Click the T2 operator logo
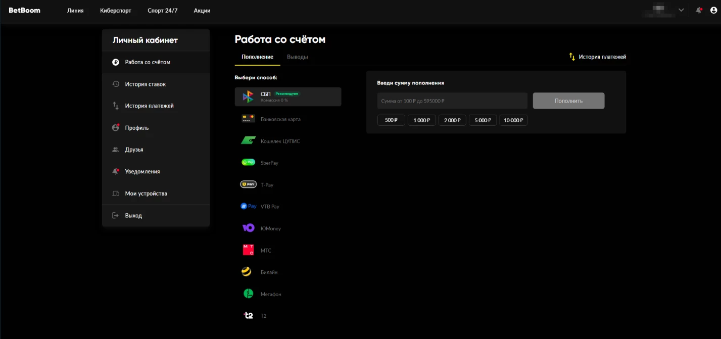This screenshot has width=721, height=339. (248, 316)
